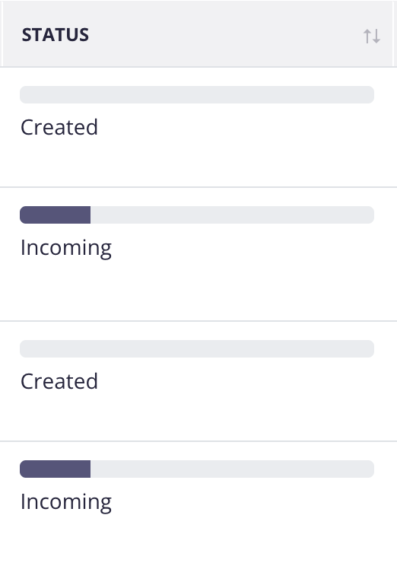Click the last Incoming row's progress bar
The image size is (397, 566).
tap(197, 469)
